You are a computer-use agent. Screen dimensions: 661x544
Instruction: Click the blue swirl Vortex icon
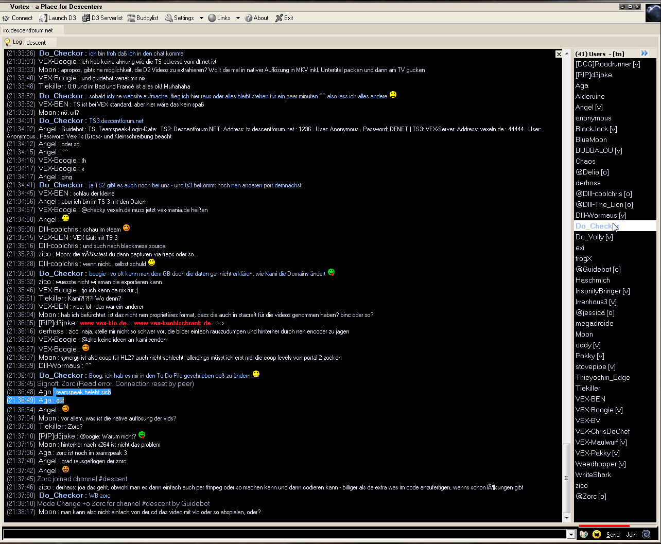click(646, 534)
